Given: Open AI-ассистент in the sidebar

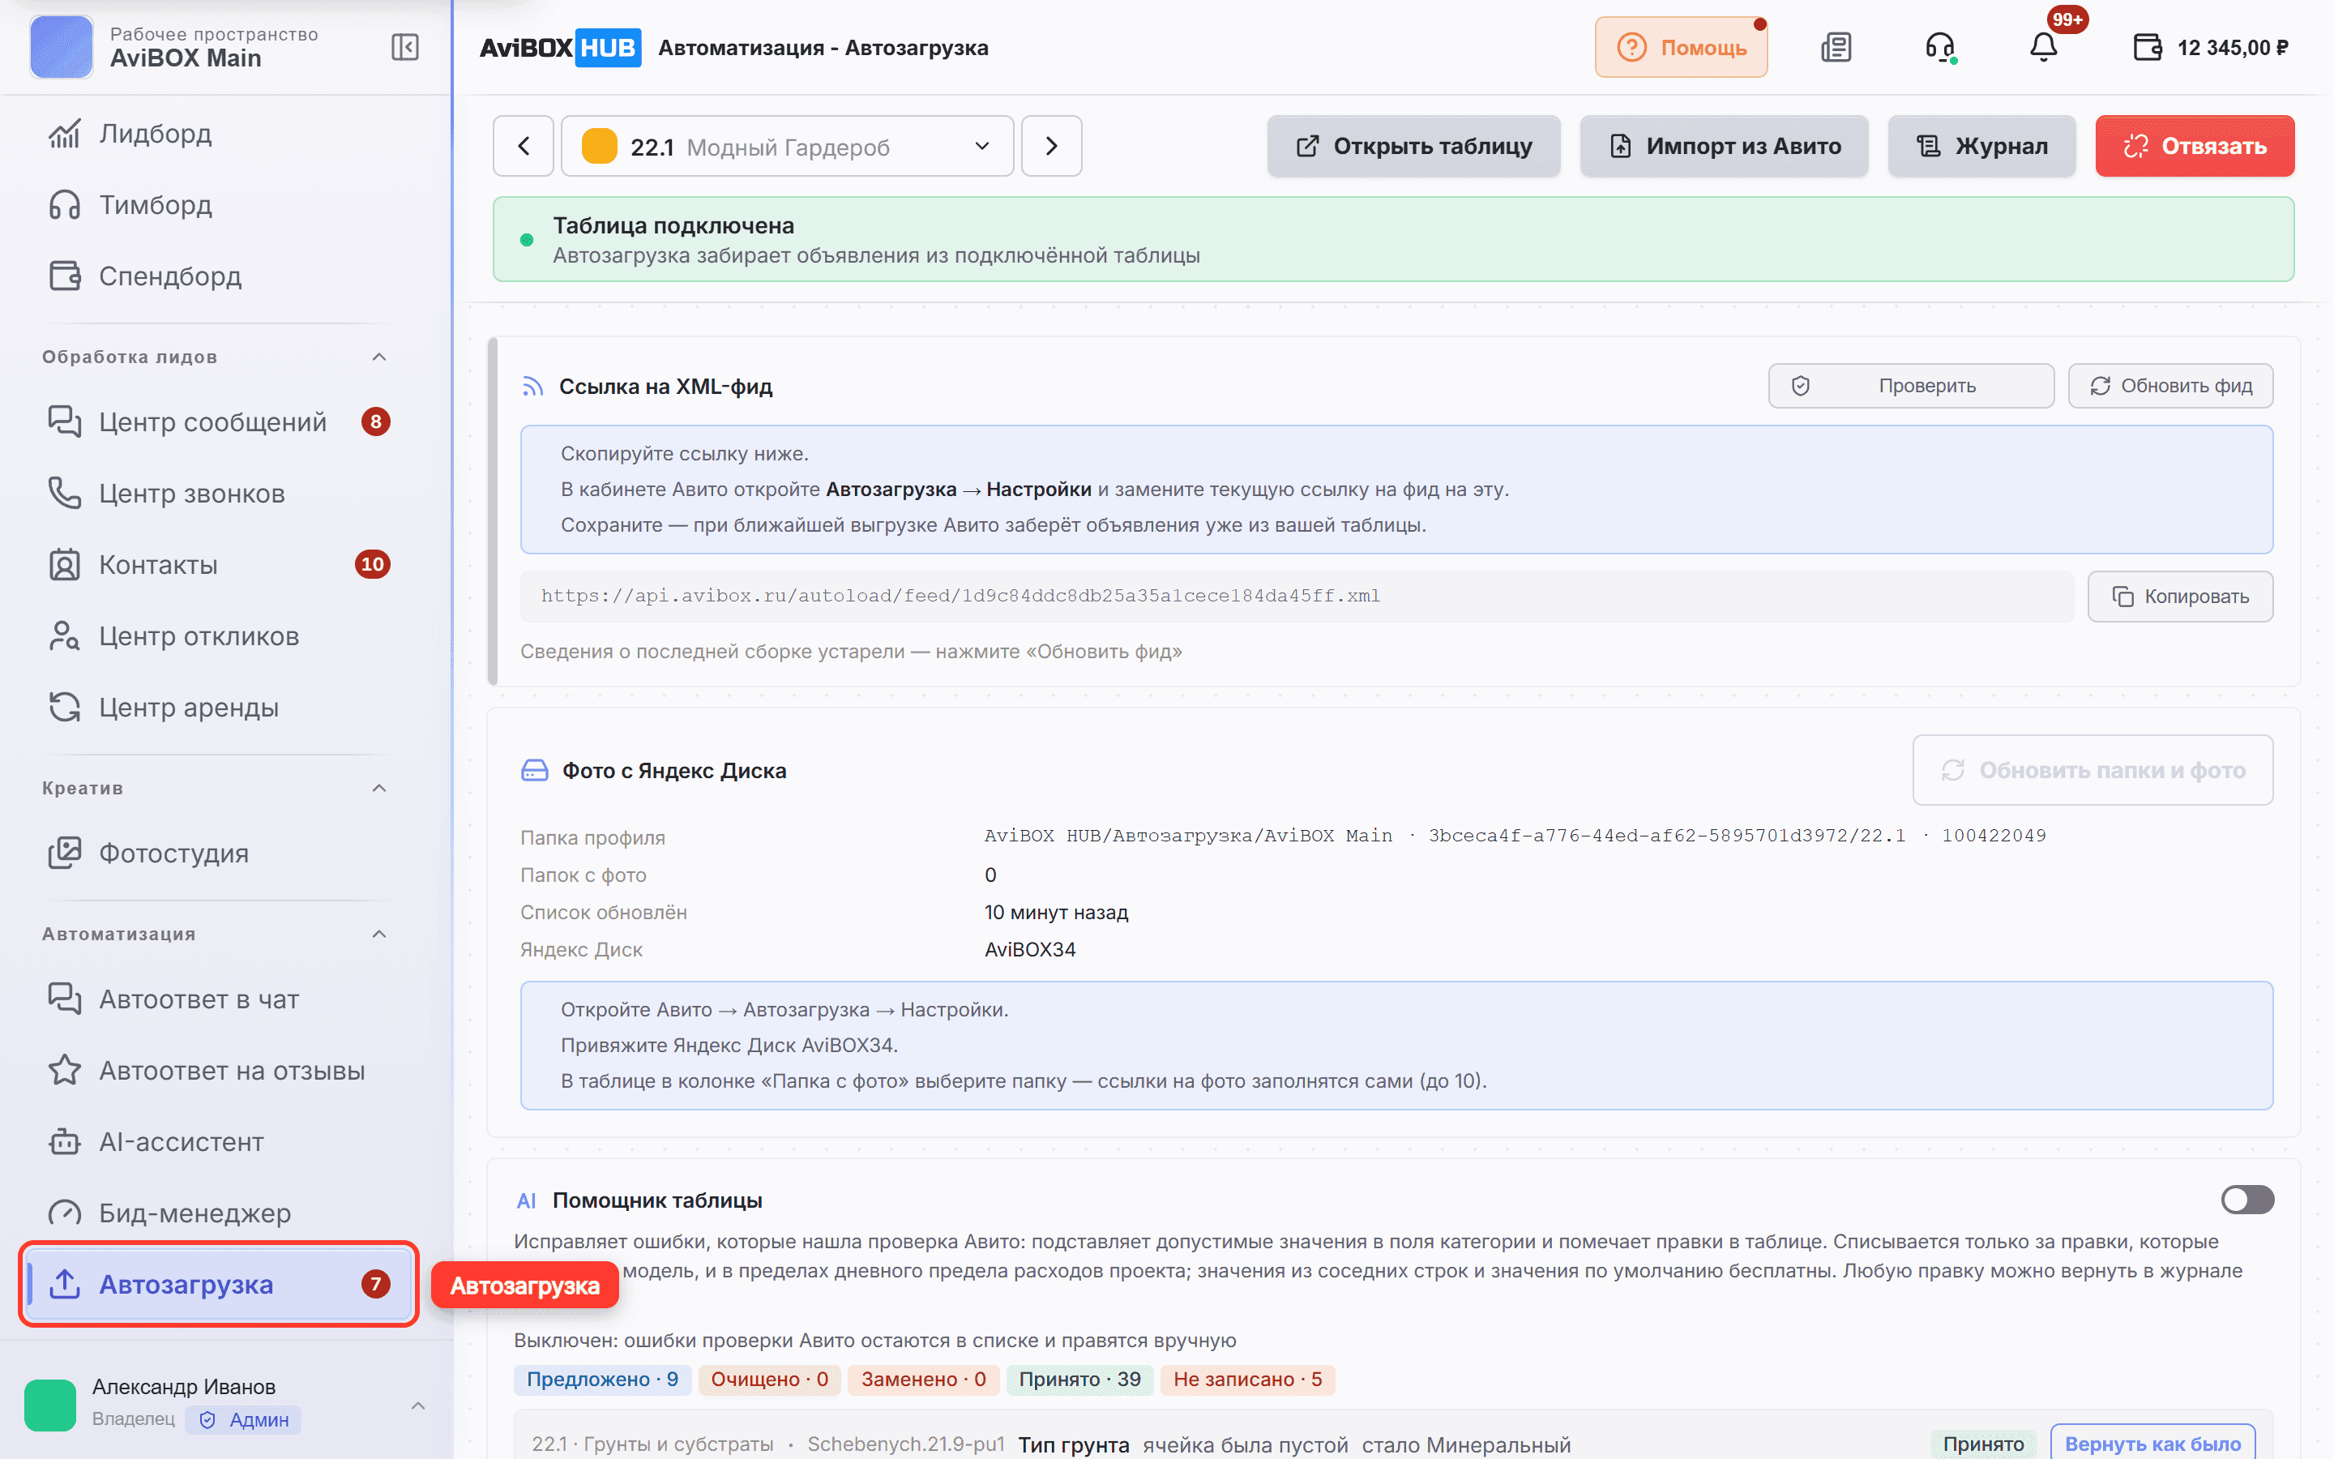Looking at the screenshot, I should point(218,1141).
